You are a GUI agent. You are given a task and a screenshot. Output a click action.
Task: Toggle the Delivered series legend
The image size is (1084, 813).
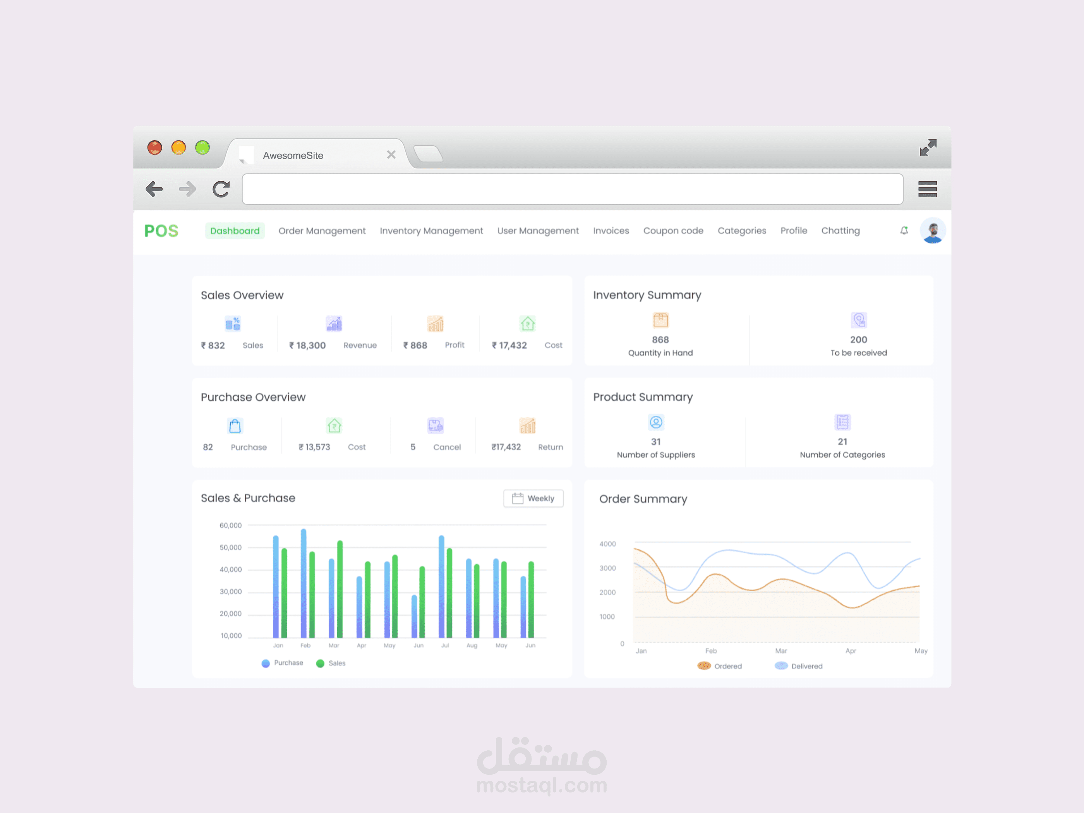tap(798, 666)
